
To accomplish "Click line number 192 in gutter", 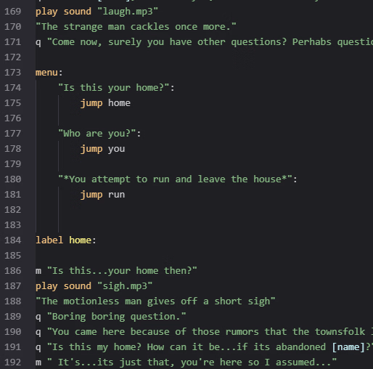I will [13, 362].
